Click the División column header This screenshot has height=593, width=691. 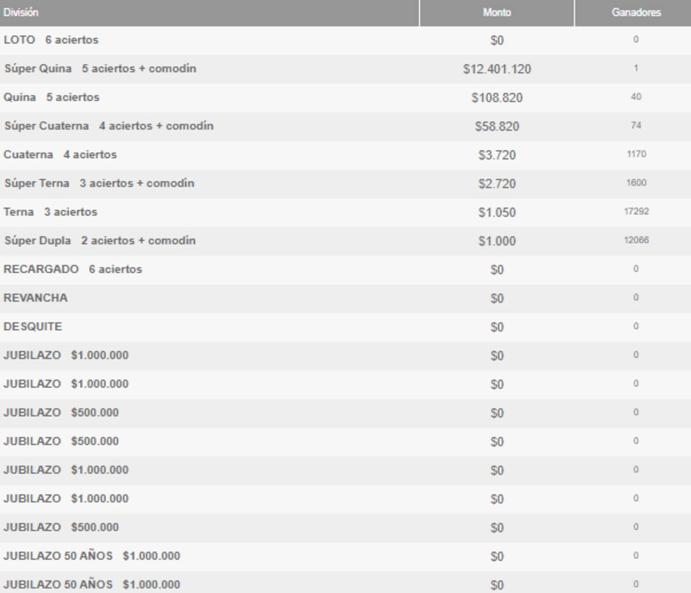click(209, 13)
